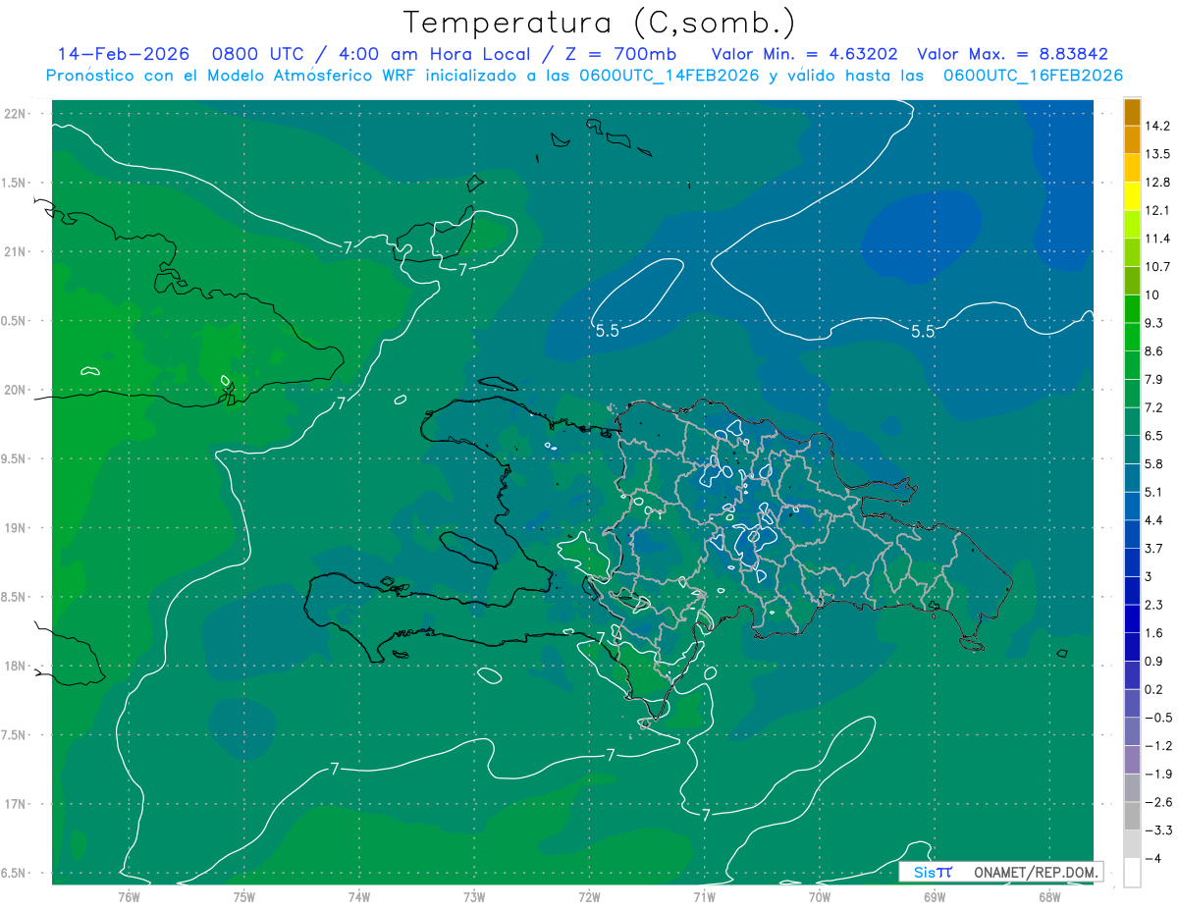Click the "9.3" color scale label
1178x910 pixels.
click(1154, 323)
